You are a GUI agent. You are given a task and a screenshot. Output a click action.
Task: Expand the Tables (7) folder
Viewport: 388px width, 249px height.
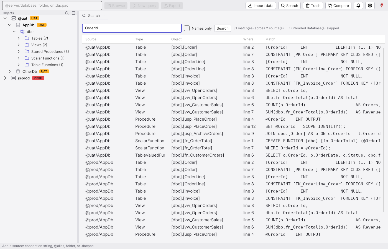tap(19, 38)
